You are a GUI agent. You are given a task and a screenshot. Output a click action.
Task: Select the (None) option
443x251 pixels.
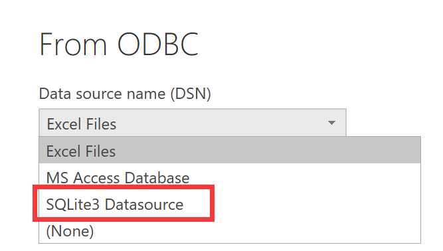point(229,230)
